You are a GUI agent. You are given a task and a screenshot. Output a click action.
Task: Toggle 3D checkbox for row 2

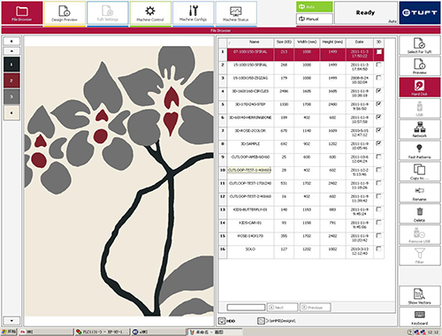coord(379,65)
